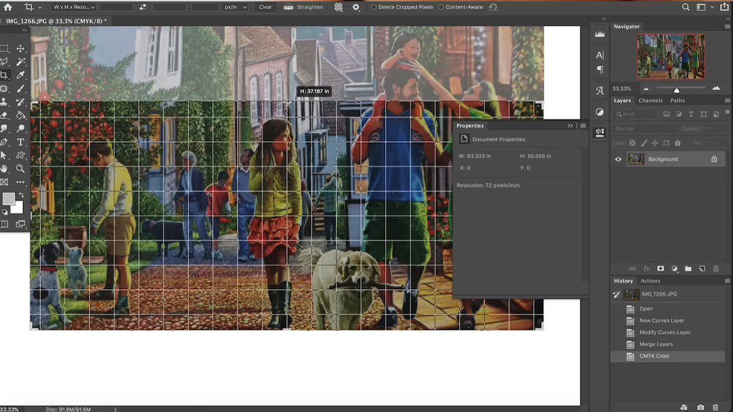Open the Character panel icon
Image resolution: width=733 pixels, height=412 pixels.
click(600, 55)
